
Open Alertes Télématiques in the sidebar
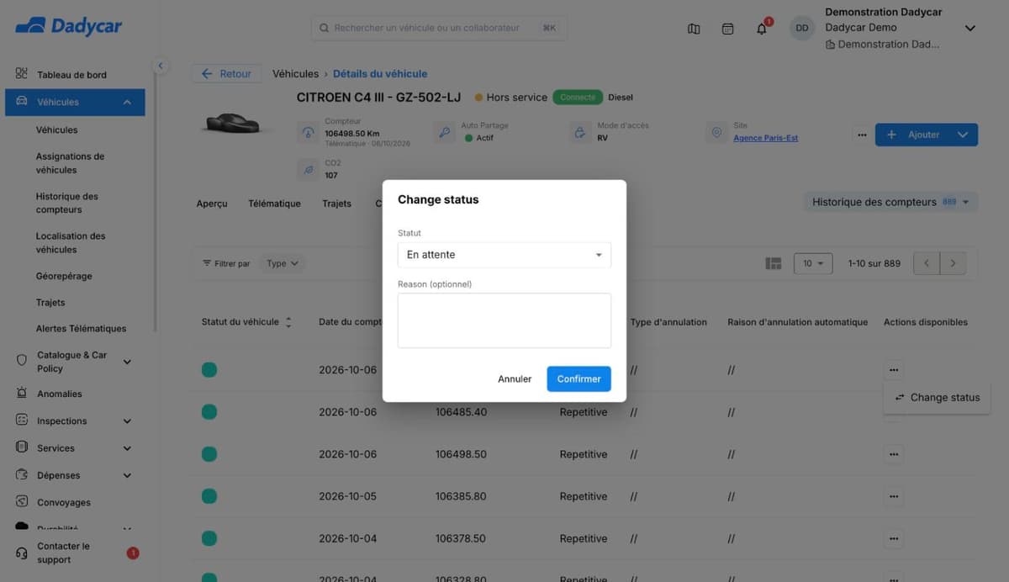(82, 329)
